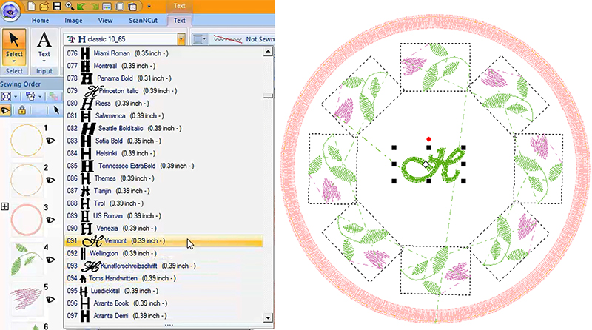Click the magnifier Design Database icon
This screenshot has width=592, height=330.
[70, 6]
